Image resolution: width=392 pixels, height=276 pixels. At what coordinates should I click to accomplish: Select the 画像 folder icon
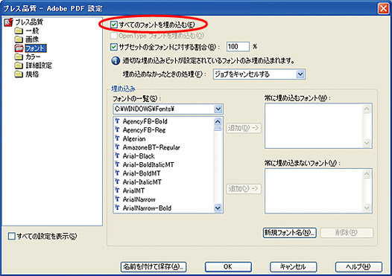pyautogui.click(x=18, y=39)
